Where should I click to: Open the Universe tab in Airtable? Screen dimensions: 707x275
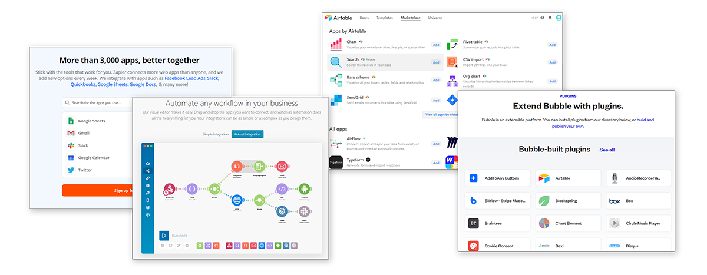pos(435,18)
